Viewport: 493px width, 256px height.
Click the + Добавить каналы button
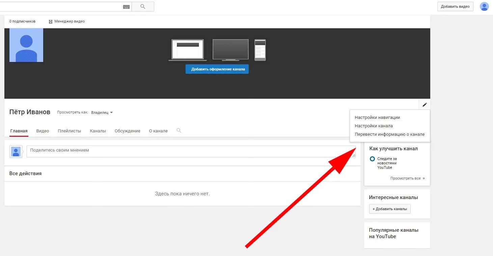390,209
